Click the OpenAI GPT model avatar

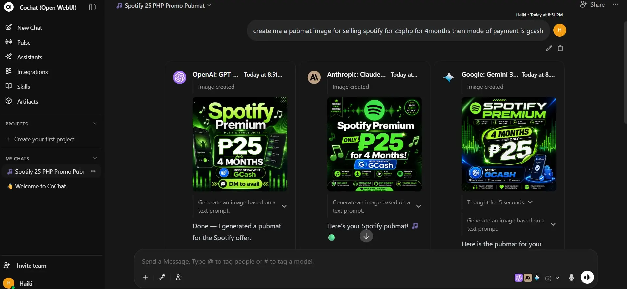click(180, 77)
